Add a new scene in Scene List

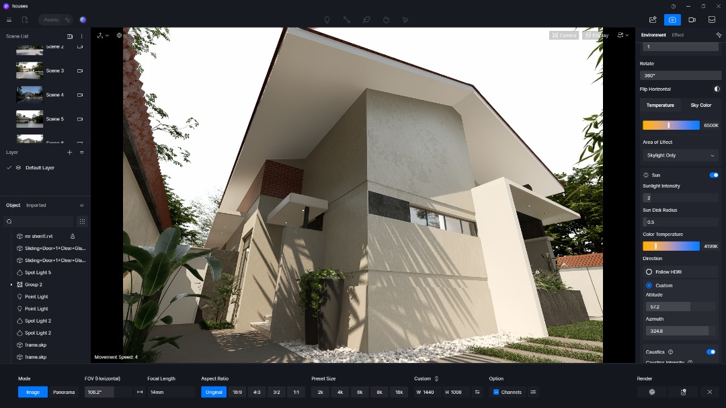click(69, 36)
